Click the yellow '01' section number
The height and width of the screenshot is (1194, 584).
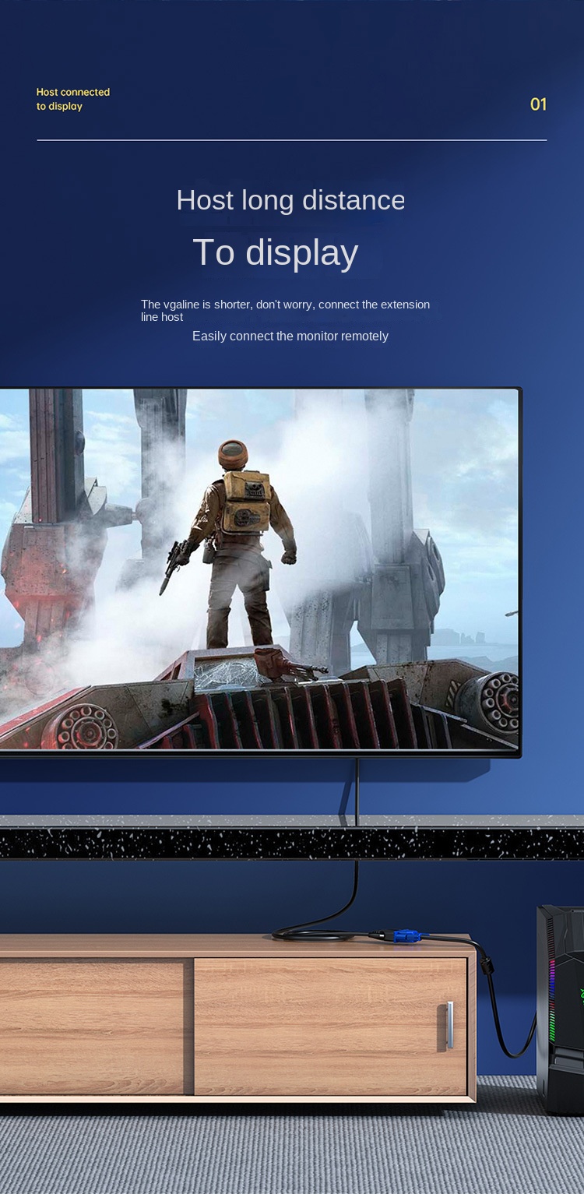[538, 104]
